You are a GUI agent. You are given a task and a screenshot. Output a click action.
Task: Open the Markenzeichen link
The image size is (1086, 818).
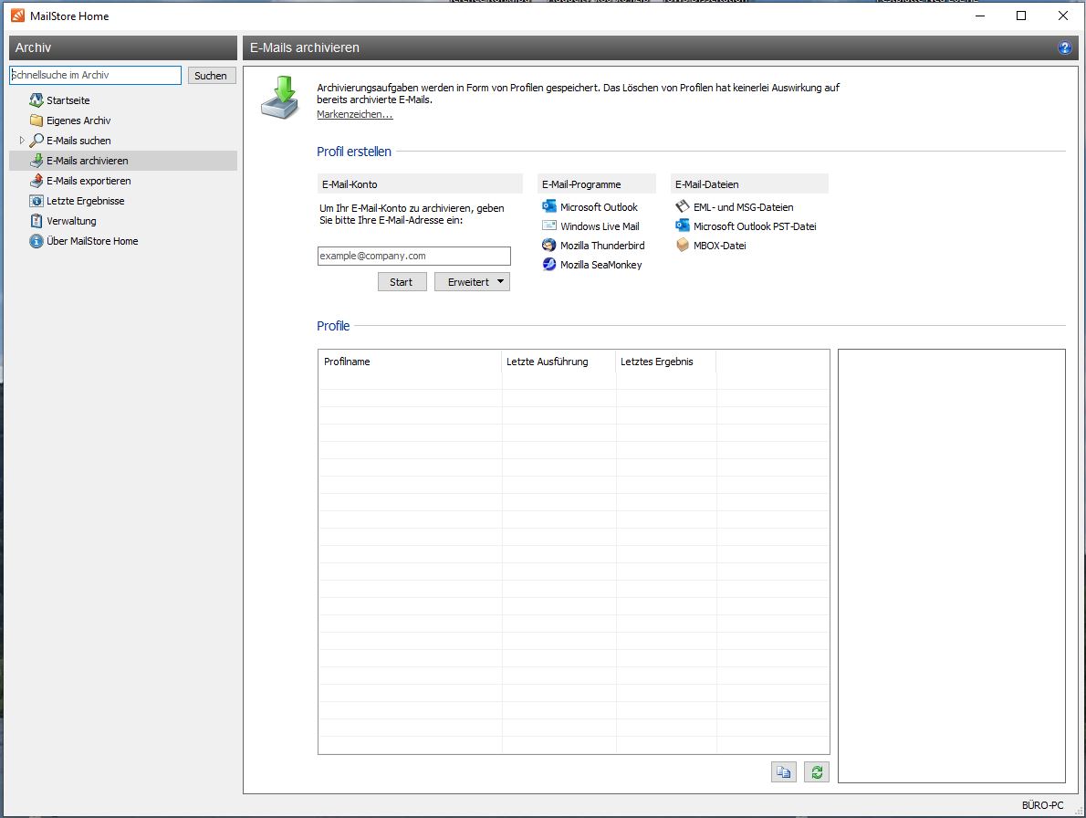pyautogui.click(x=355, y=114)
